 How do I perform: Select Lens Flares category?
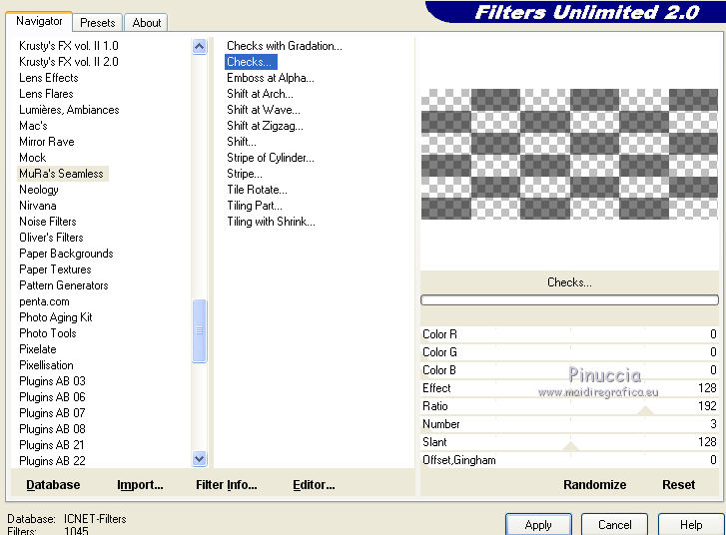coord(46,94)
